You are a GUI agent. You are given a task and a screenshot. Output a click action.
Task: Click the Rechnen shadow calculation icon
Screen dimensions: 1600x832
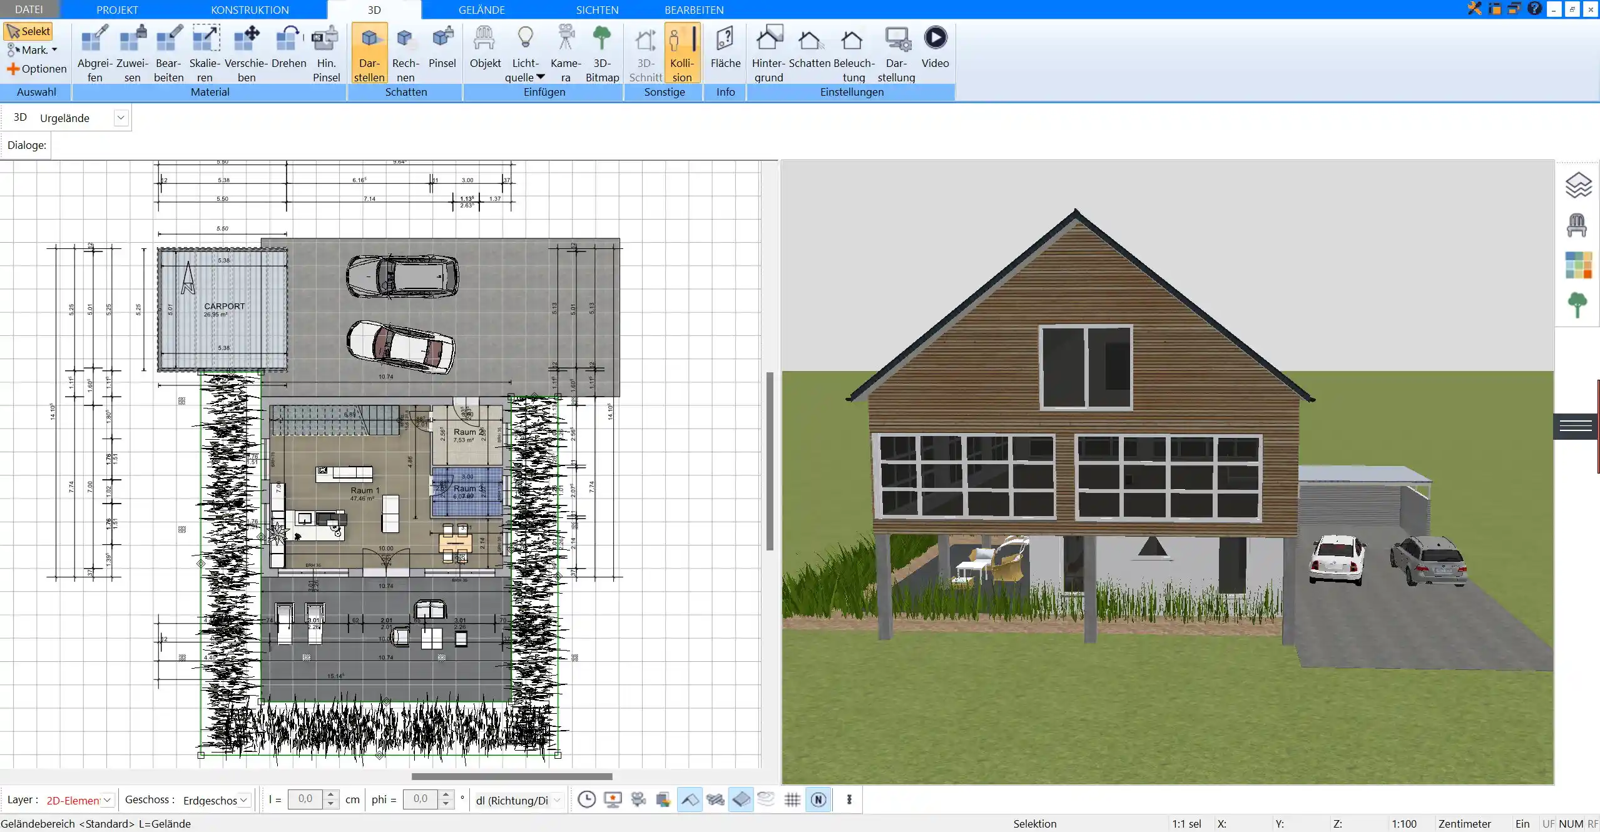click(x=405, y=53)
